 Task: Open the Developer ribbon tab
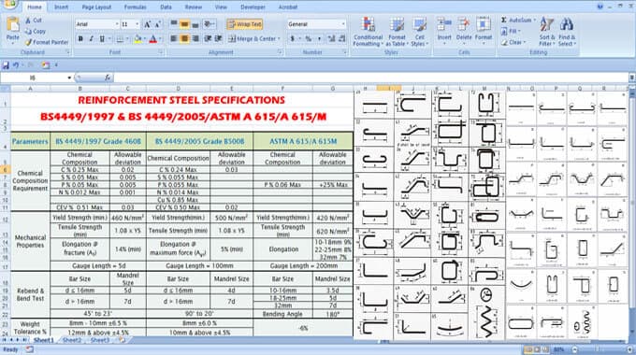point(253,7)
